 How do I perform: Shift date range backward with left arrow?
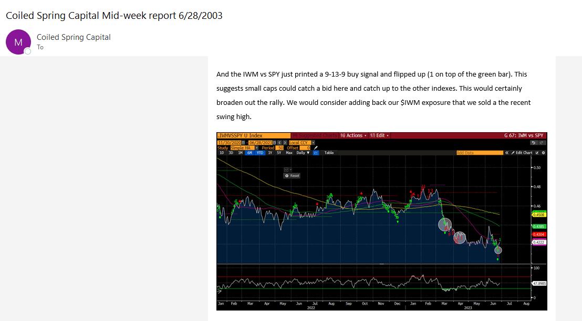[279, 143]
